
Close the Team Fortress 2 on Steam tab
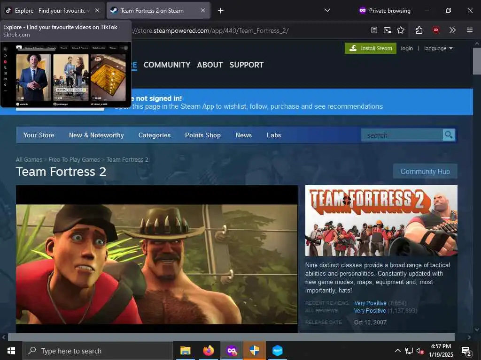pyautogui.click(x=203, y=10)
